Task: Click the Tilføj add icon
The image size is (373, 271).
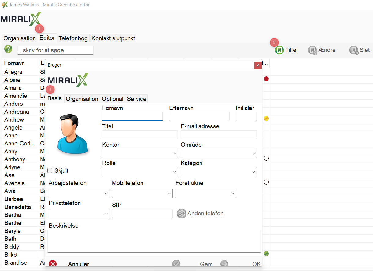Action: pos(279,50)
